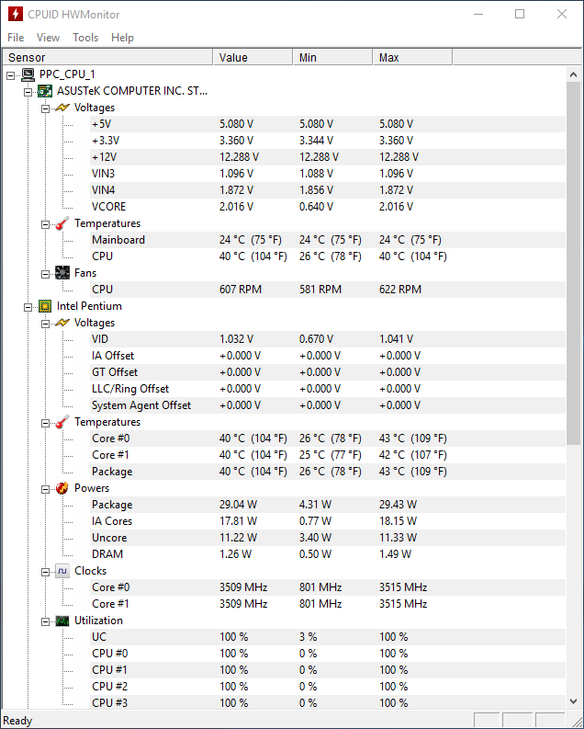Collapse the Fans group
The height and width of the screenshot is (729, 584).
46,274
